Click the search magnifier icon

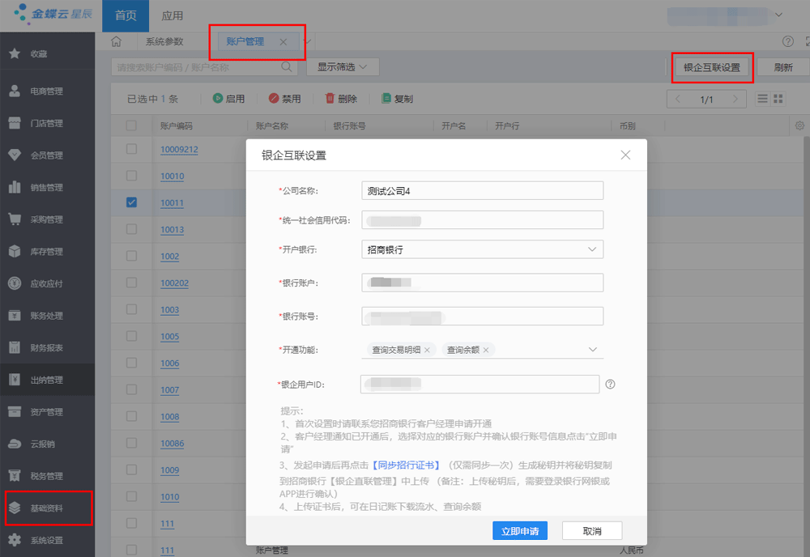click(x=286, y=67)
